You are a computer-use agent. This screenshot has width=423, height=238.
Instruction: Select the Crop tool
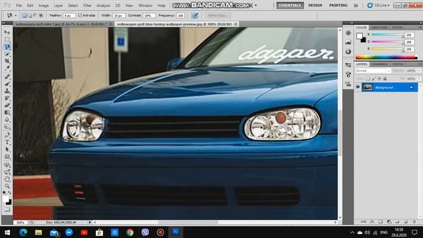coord(7,61)
